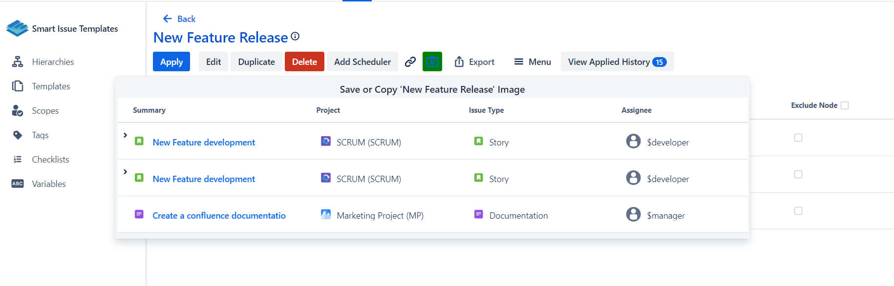The image size is (894, 286).
Task: Open Hierarchies from the sidebar
Action: [x=53, y=62]
